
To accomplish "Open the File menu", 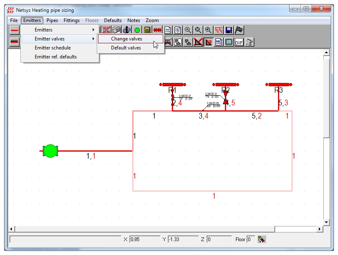I will tap(14, 20).
